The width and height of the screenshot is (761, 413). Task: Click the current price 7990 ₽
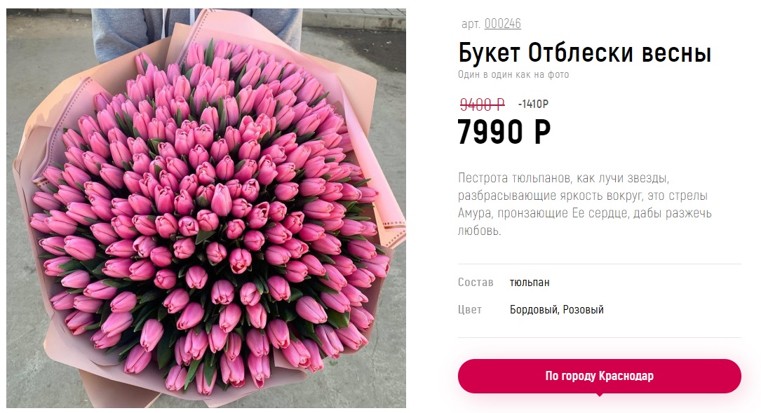(x=504, y=132)
